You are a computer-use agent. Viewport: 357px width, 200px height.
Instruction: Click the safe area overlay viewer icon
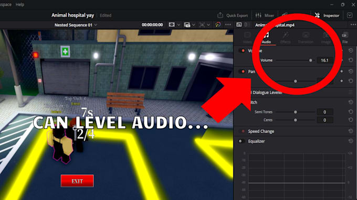coord(172,25)
